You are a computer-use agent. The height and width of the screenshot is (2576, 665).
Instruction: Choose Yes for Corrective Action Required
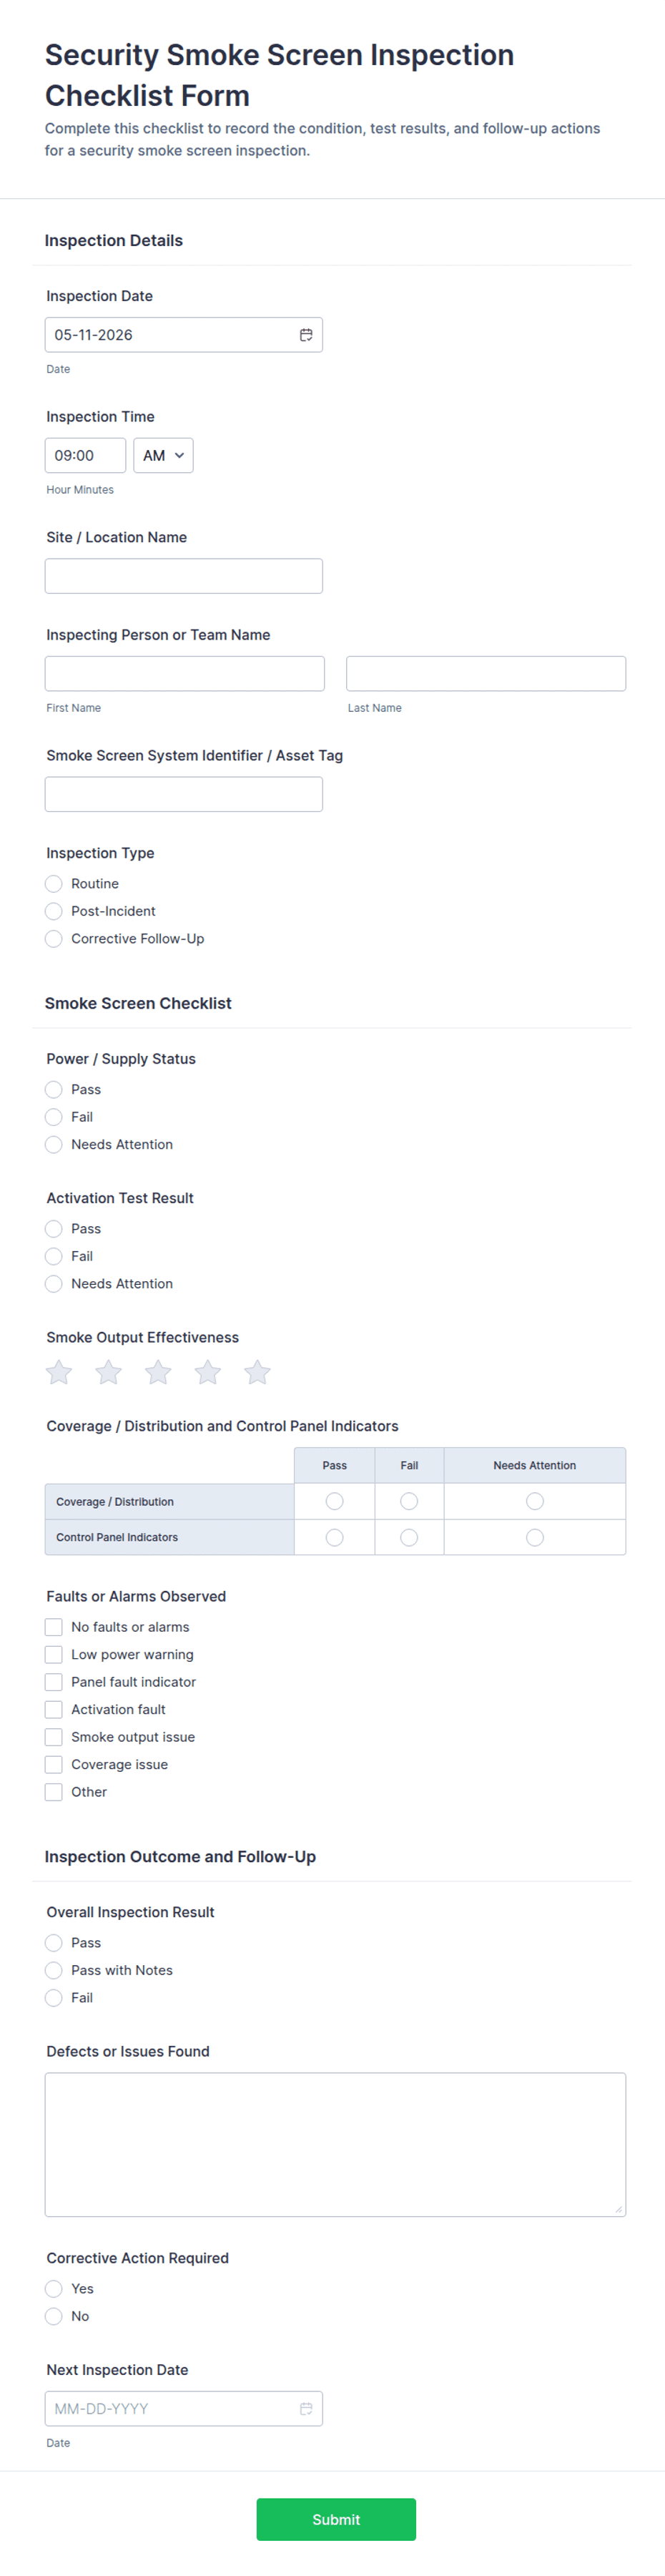pos(54,2288)
